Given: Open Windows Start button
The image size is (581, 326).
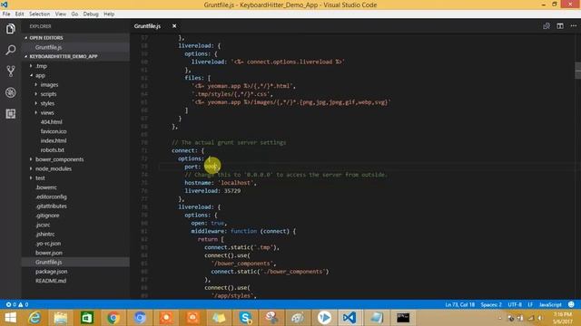Looking at the screenshot, I should click(x=10, y=318).
